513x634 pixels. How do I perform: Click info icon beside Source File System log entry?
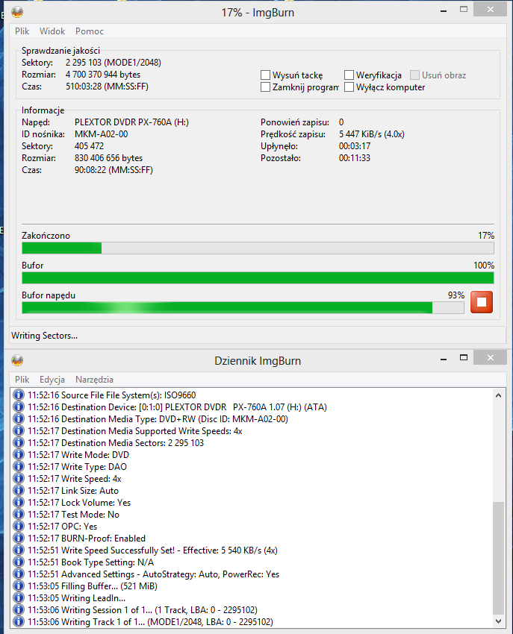pyautogui.click(x=18, y=395)
